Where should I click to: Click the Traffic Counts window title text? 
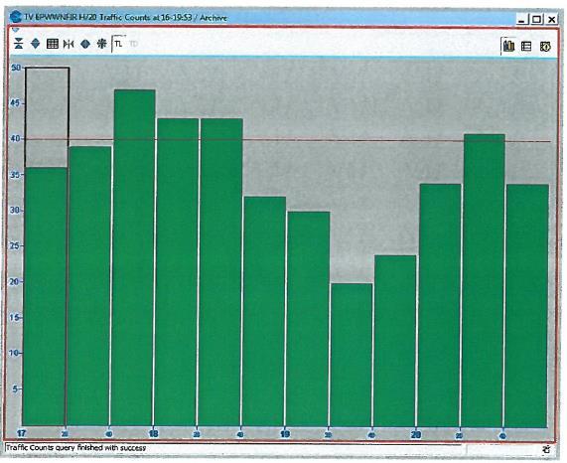[125, 17]
